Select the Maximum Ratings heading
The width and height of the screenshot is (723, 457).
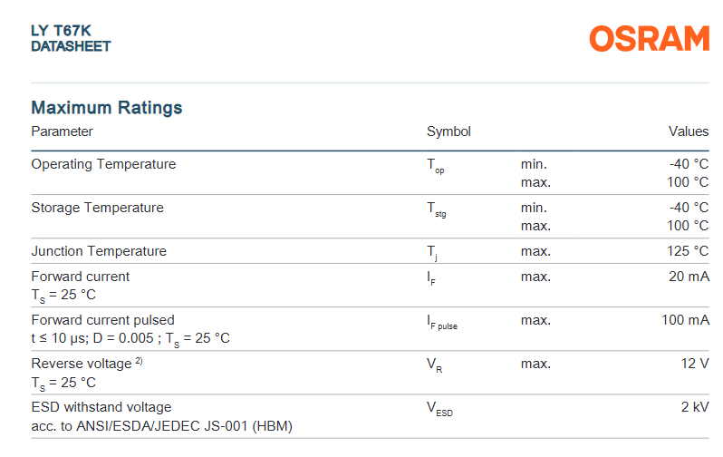point(106,108)
